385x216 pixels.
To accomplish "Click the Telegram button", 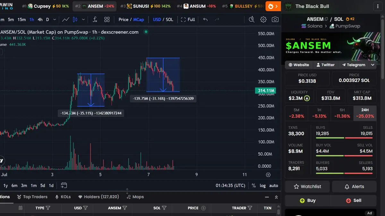I will point(354,65).
